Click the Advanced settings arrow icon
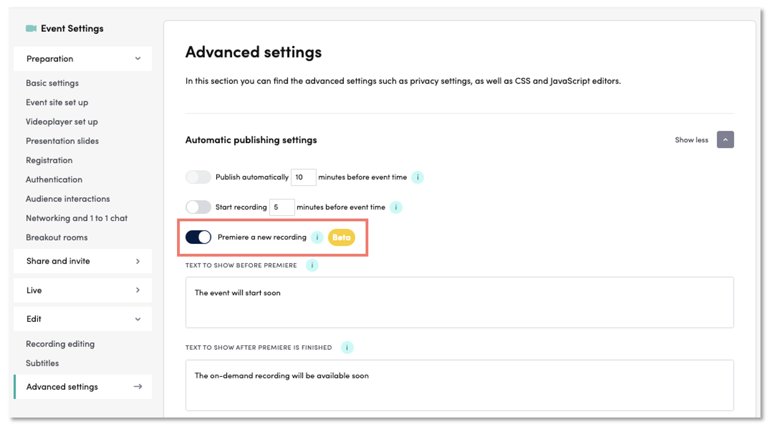Viewport: 771px width, 428px height. pyautogui.click(x=138, y=387)
